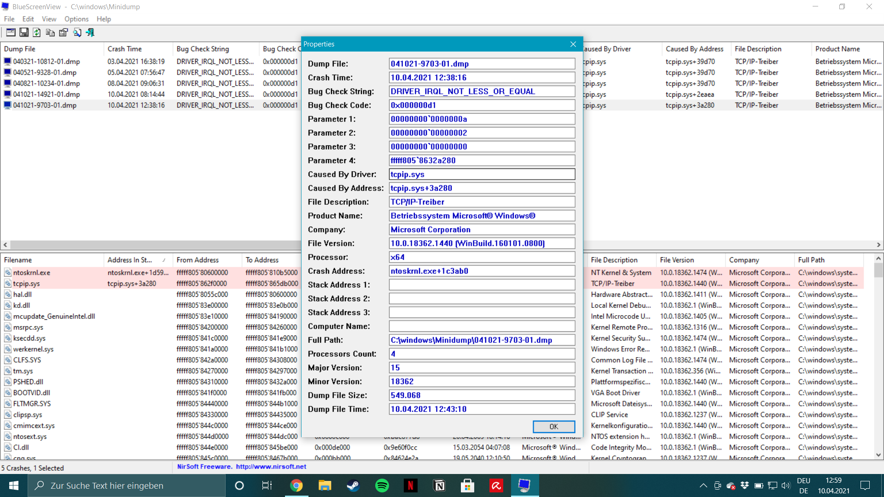Open Microsoft Store from taskbar

click(x=467, y=485)
